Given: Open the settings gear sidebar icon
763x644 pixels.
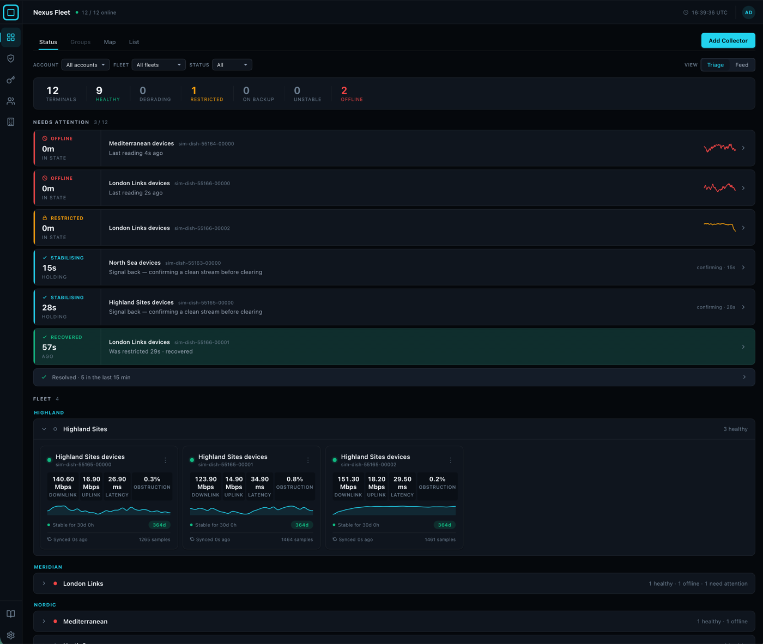Looking at the screenshot, I should click(x=11, y=635).
